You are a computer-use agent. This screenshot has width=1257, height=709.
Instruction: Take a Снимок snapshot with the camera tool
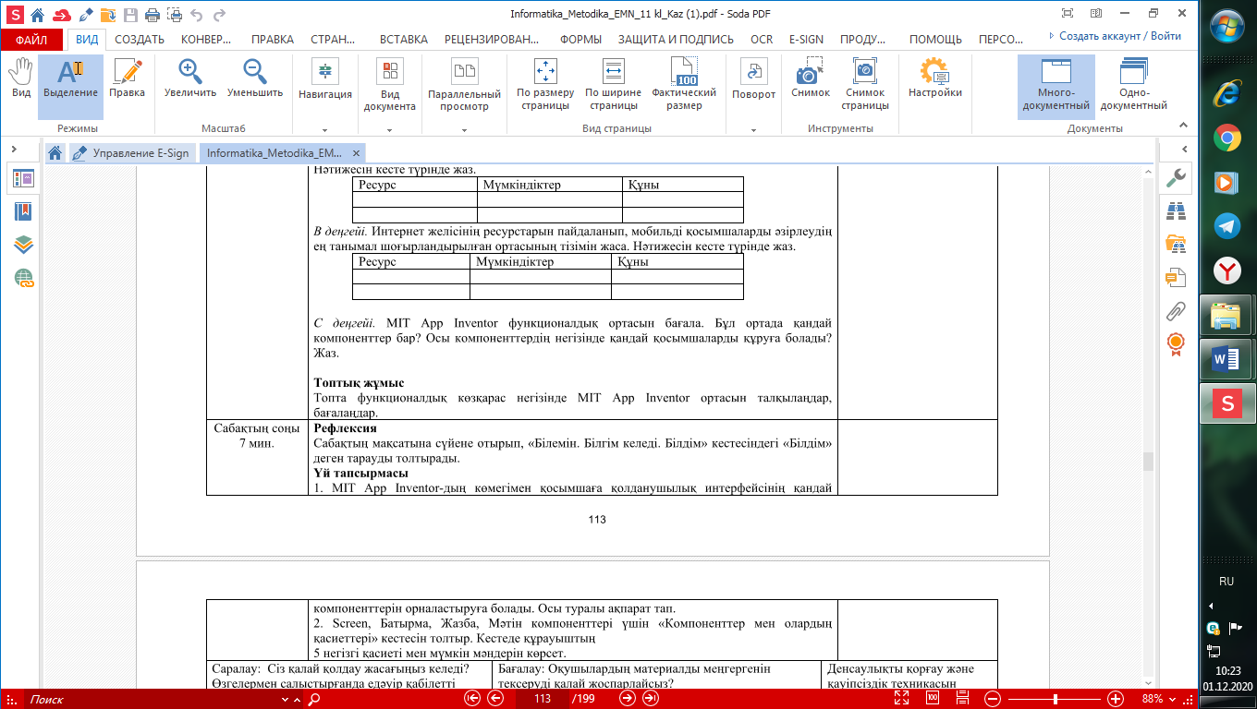(x=810, y=79)
